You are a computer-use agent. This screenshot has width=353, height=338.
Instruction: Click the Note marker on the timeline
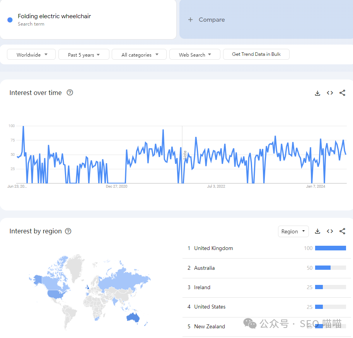click(185, 155)
